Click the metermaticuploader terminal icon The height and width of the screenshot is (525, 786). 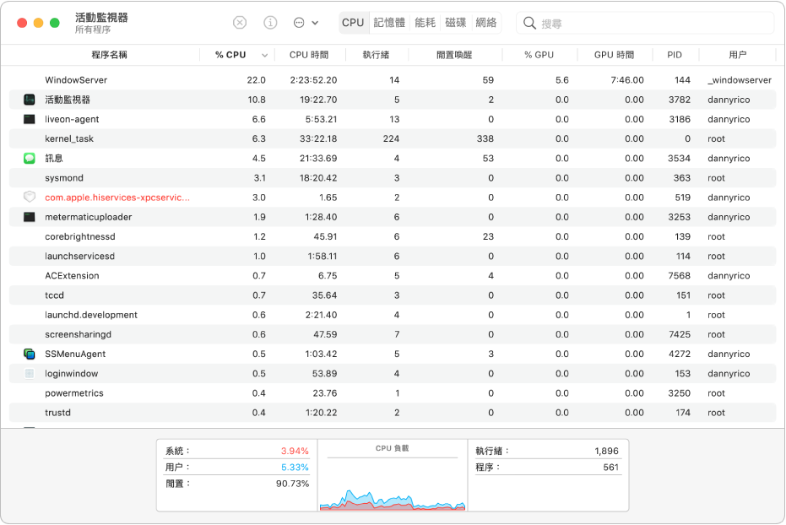[x=30, y=217]
